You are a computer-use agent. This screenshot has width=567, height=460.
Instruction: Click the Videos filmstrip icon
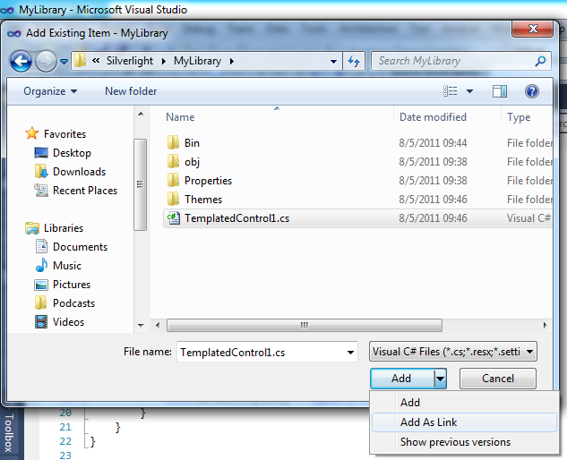tap(41, 321)
